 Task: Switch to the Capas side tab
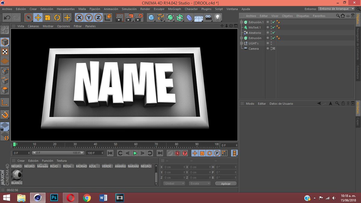tap(358, 121)
